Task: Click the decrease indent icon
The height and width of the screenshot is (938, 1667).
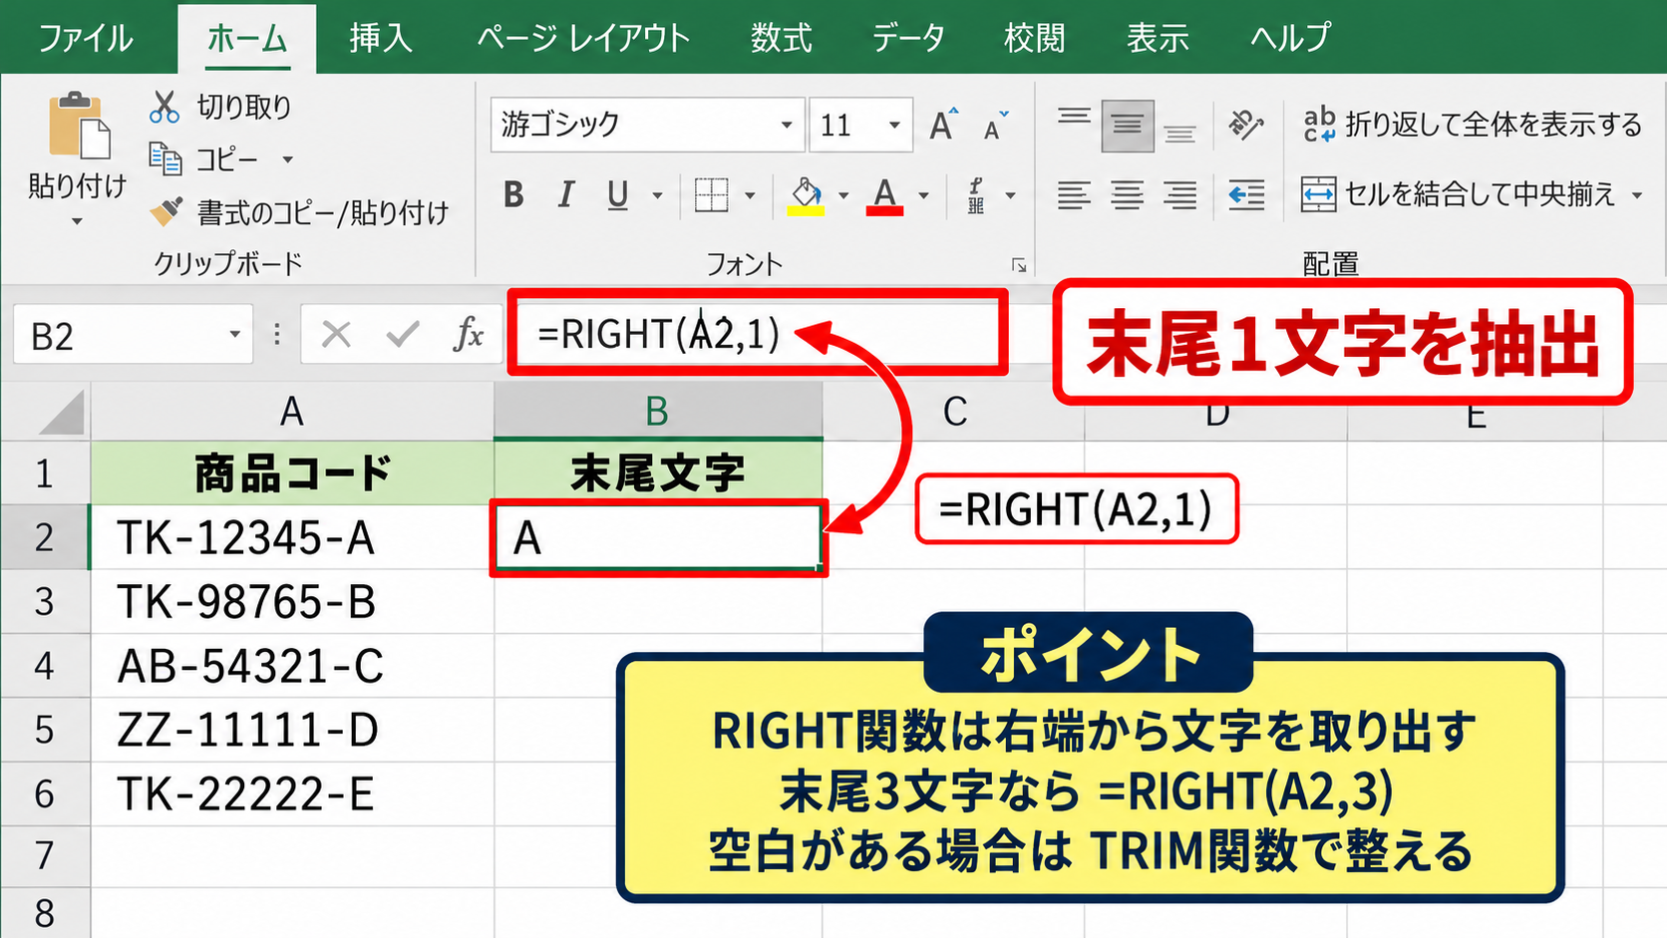Action: (x=1246, y=194)
